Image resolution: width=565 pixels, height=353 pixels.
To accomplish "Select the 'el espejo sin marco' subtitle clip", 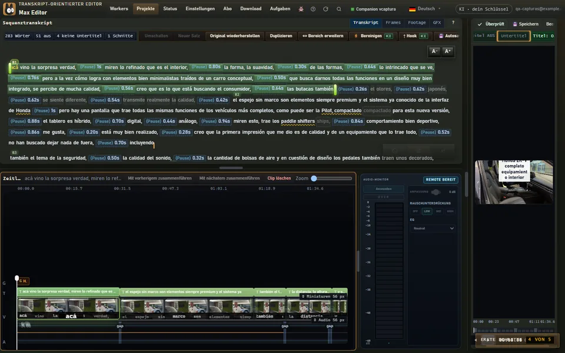I will [x=187, y=292].
